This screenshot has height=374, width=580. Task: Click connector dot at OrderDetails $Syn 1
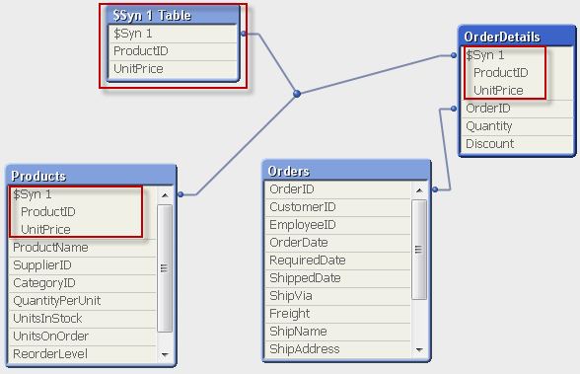coord(454,55)
